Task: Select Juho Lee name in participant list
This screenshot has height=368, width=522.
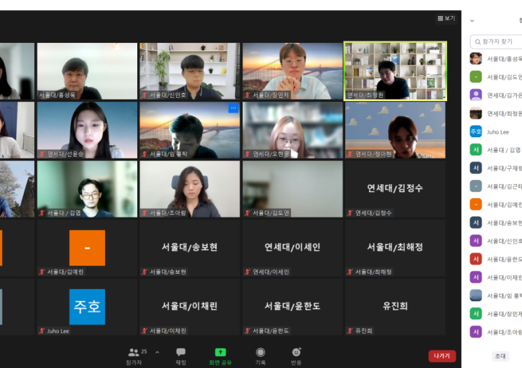Action: click(x=498, y=132)
